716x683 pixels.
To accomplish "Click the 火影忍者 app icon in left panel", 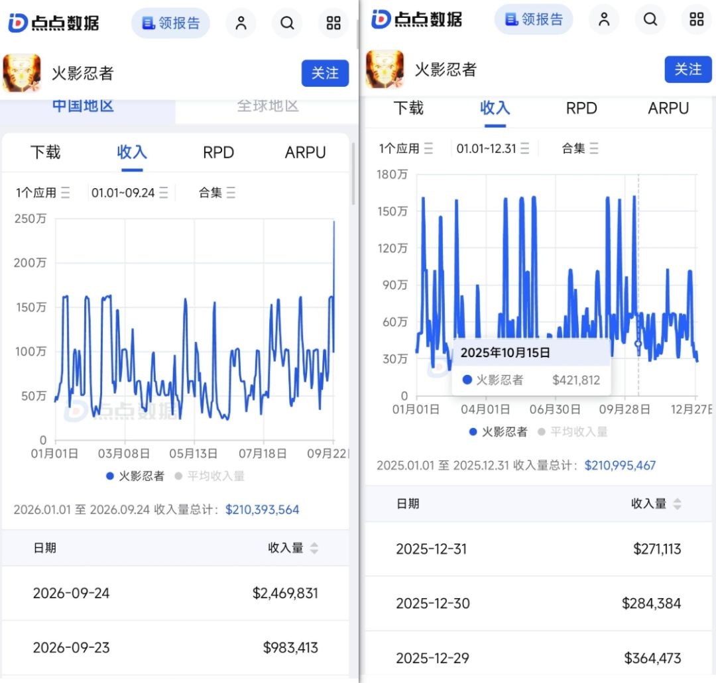I will (x=22, y=73).
